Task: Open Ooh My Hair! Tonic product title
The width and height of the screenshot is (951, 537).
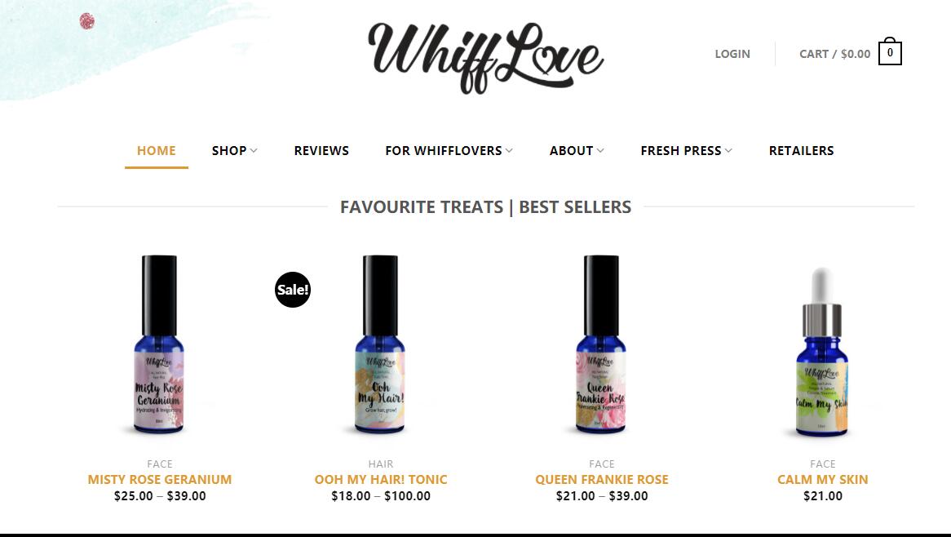Action: 381,479
